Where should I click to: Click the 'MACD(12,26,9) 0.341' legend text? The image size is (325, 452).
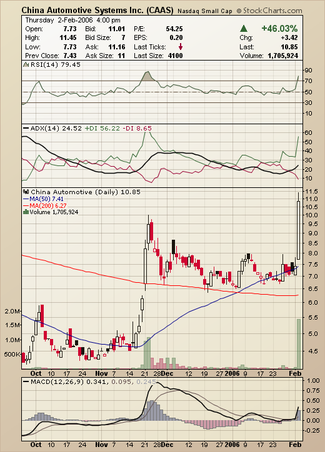pyautogui.click(x=69, y=382)
